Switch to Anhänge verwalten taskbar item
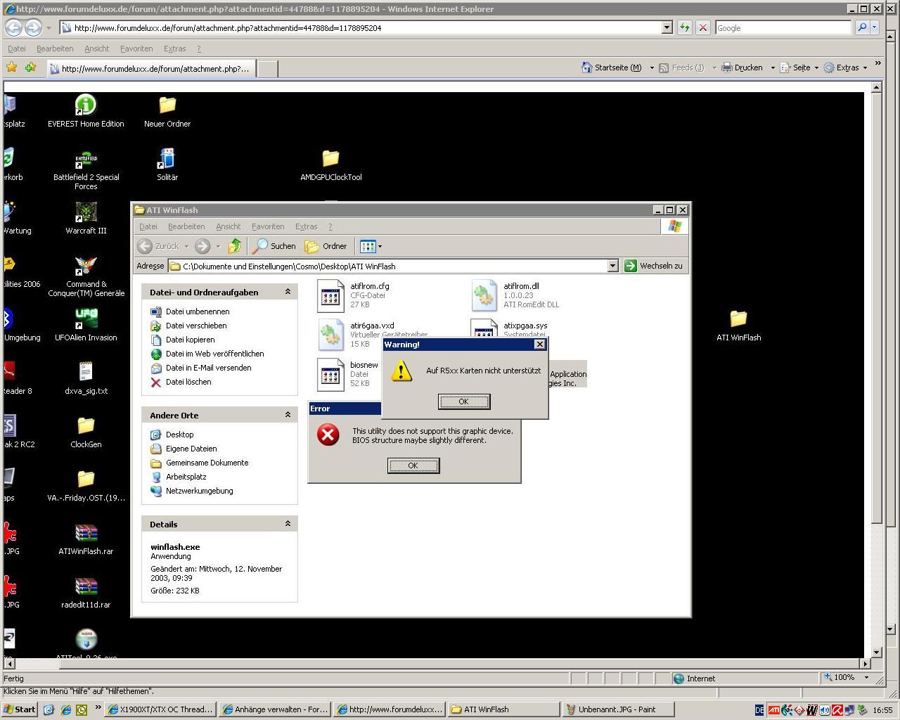Viewport: 900px width, 720px height. (274, 709)
